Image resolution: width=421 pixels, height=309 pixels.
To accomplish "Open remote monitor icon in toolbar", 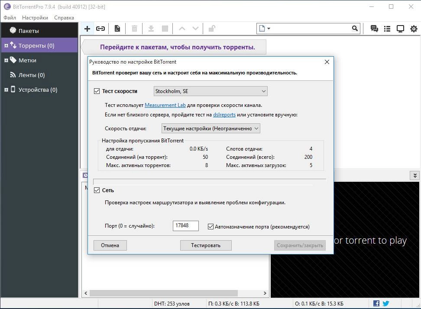I will point(400,29).
